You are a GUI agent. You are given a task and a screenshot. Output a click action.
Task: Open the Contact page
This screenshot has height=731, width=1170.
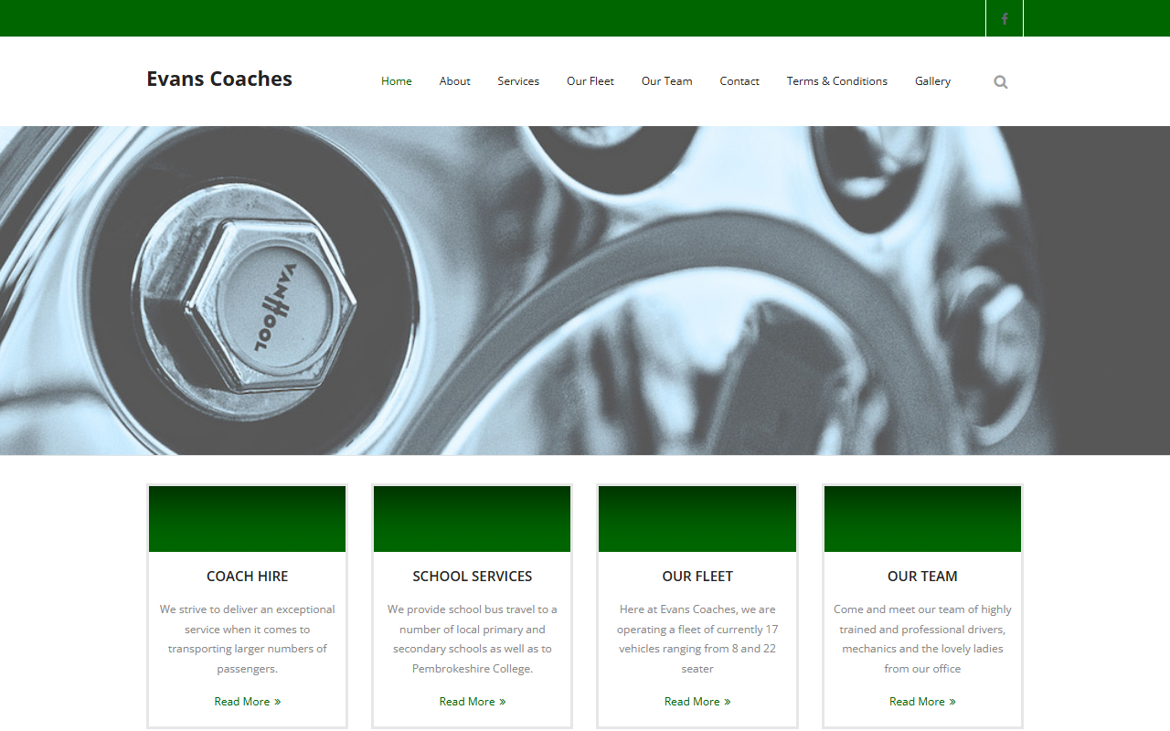pyautogui.click(x=739, y=81)
